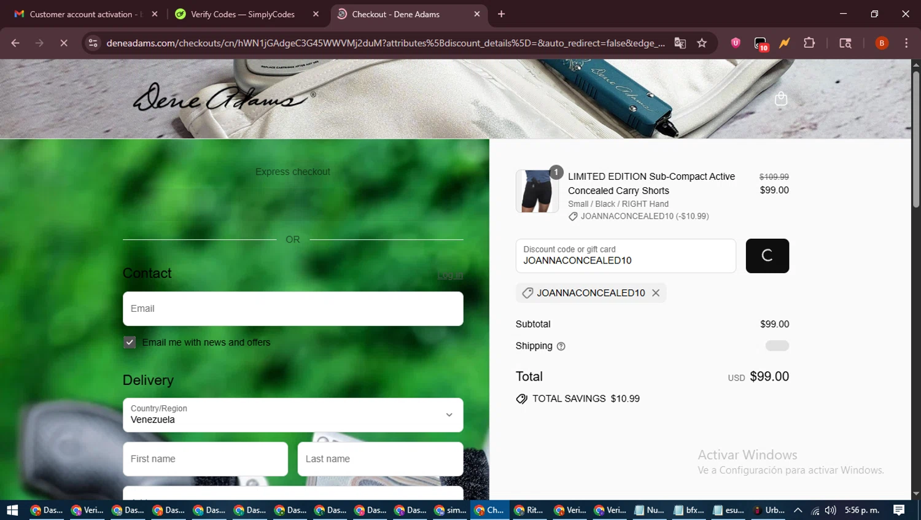Open the Urb... taskbar item
921x520 pixels.
pyautogui.click(x=769, y=510)
